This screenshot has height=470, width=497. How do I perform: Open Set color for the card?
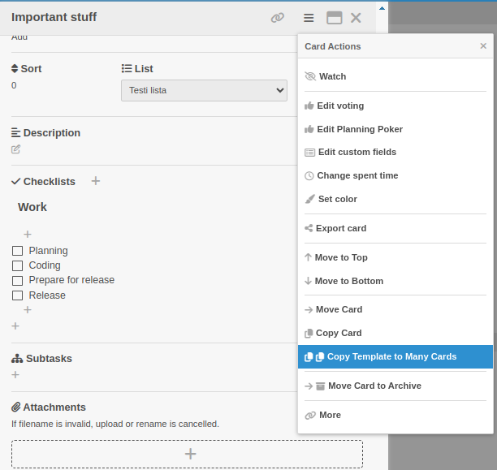click(x=337, y=199)
